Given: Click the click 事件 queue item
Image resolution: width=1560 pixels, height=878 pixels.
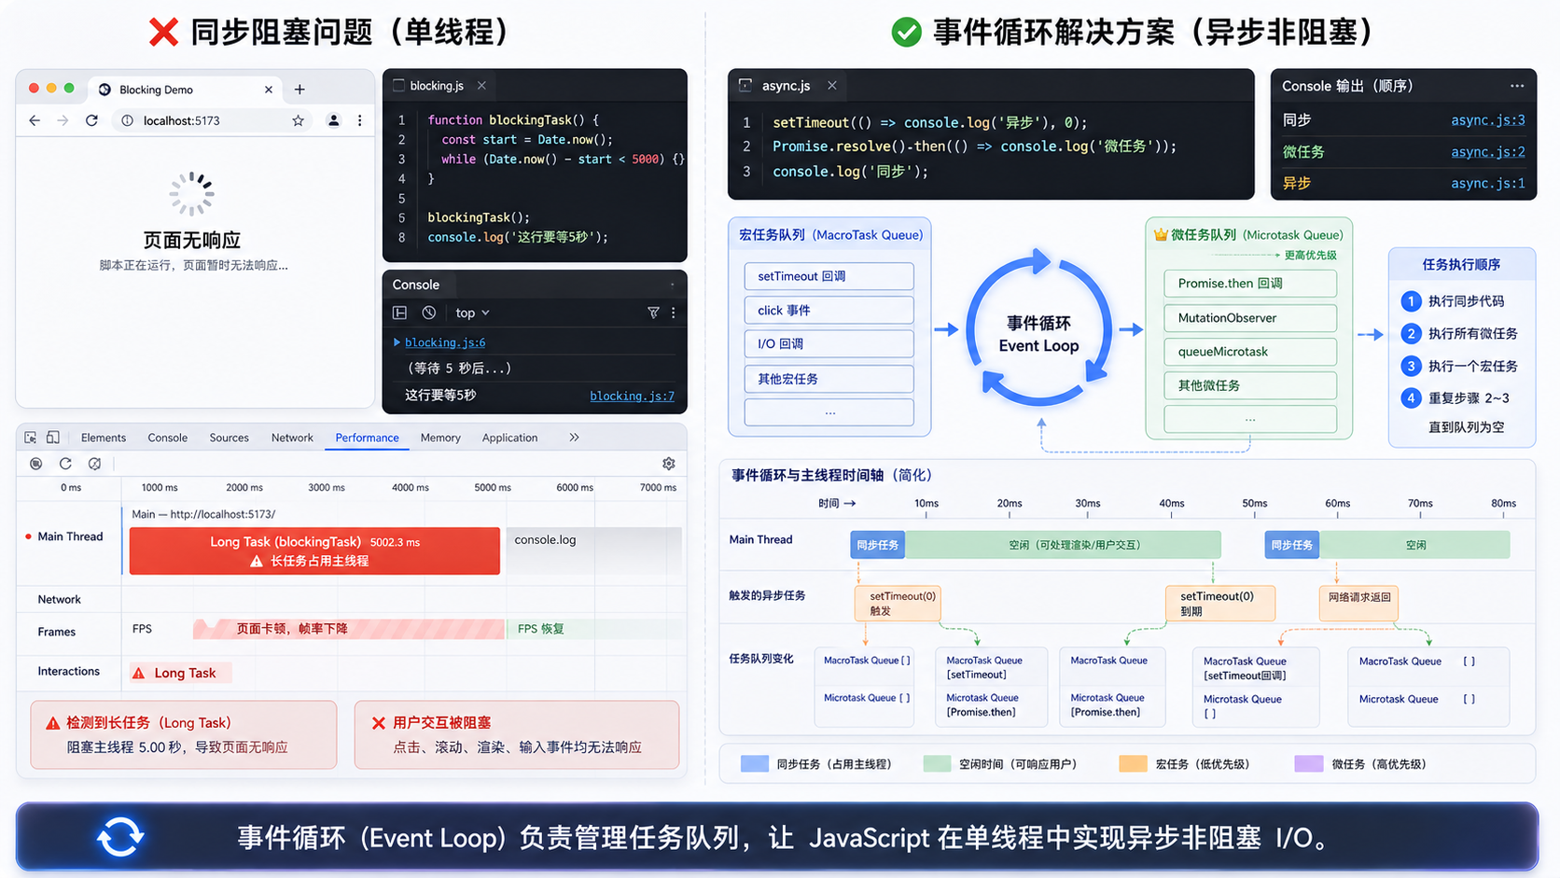Looking at the screenshot, I should 829,311.
